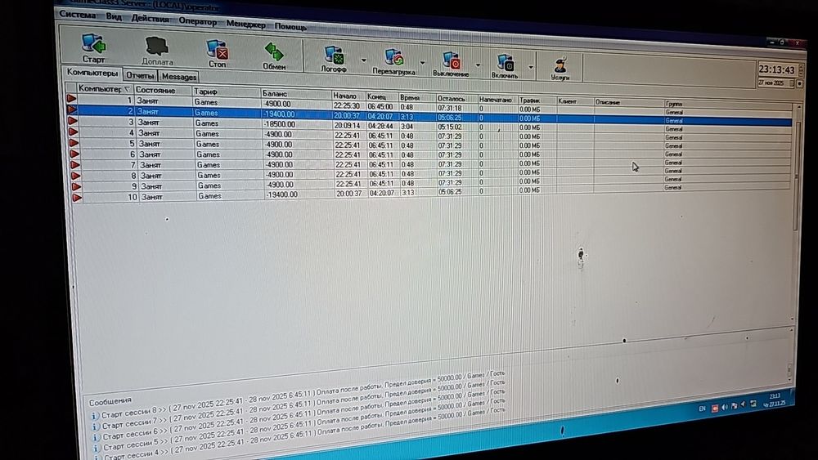Click the Доплата toolbar icon
Viewport: 818px width, 460px height.
(156, 47)
